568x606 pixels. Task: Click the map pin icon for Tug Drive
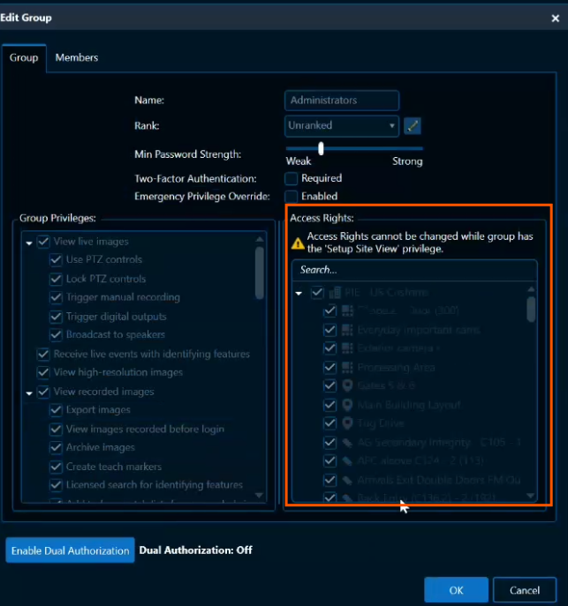coord(347,423)
